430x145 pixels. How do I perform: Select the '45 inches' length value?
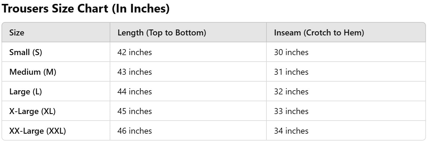135,111
